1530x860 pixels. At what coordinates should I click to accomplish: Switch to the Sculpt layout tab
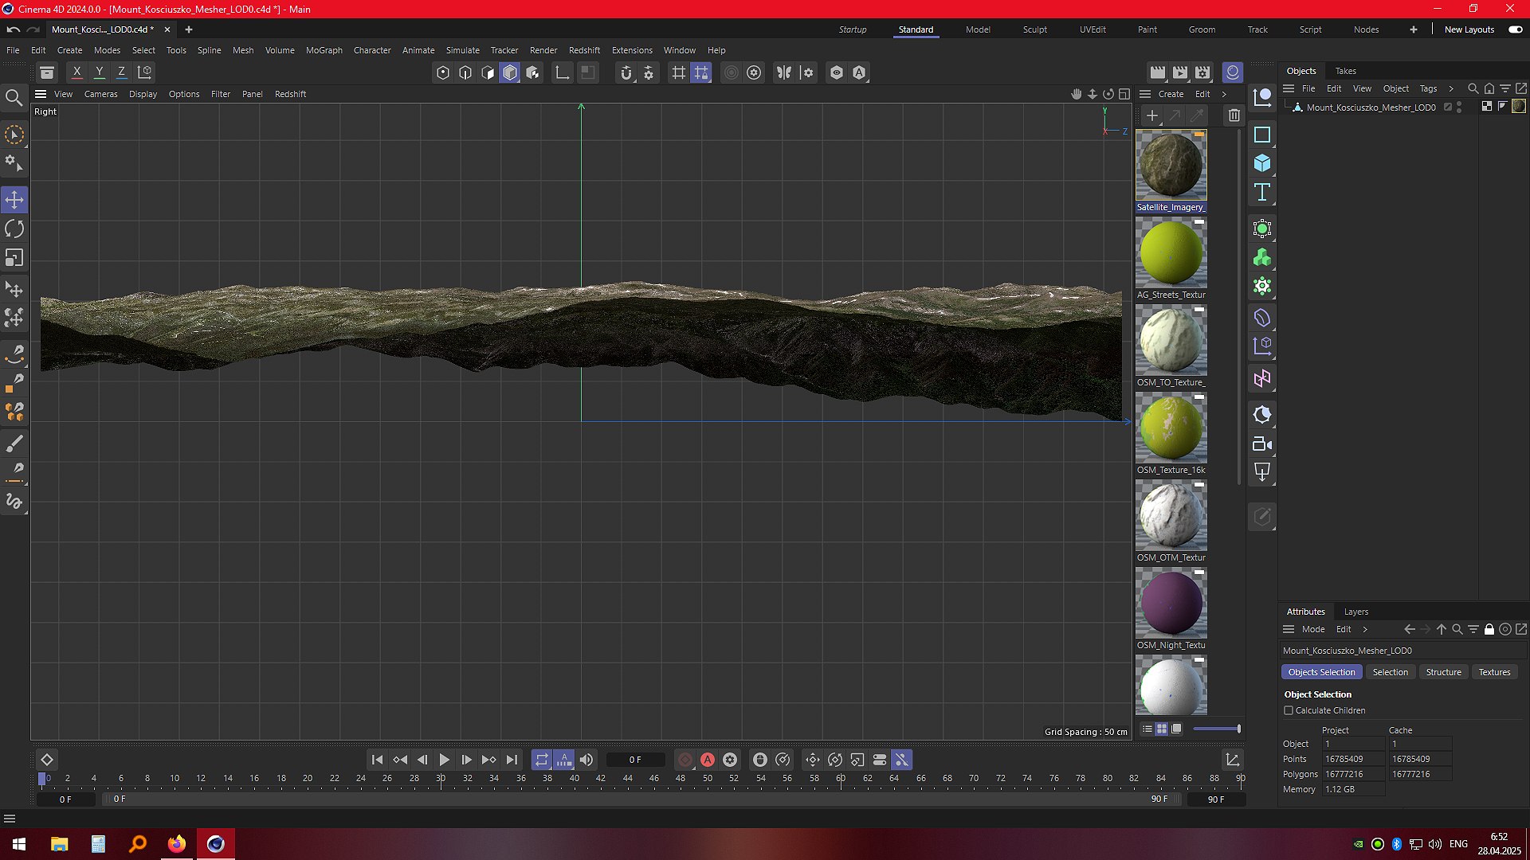[1035, 29]
